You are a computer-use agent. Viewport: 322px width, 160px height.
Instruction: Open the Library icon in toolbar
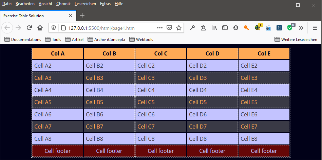click(214, 28)
